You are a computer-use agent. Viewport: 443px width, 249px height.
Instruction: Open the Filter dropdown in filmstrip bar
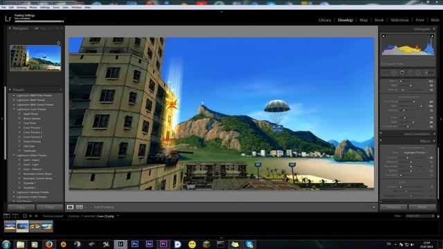(420, 216)
